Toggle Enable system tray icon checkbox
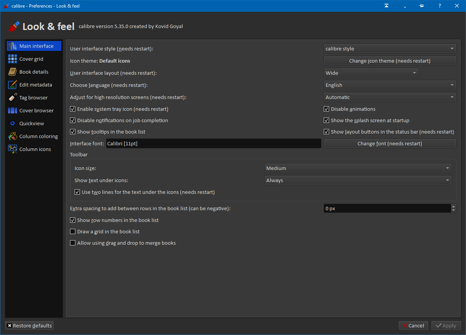Image resolution: width=466 pixels, height=335 pixels. click(73, 109)
